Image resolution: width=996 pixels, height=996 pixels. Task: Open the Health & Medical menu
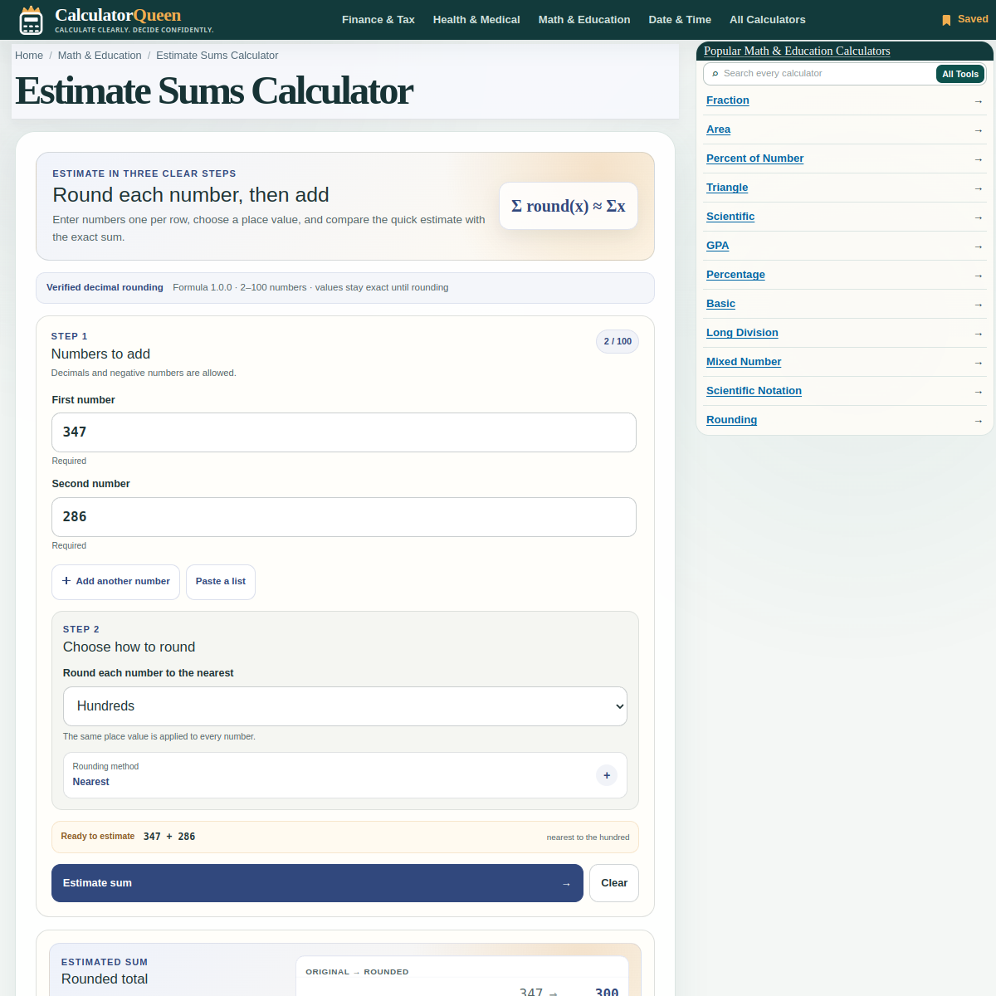pyautogui.click(x=476, y=20)
